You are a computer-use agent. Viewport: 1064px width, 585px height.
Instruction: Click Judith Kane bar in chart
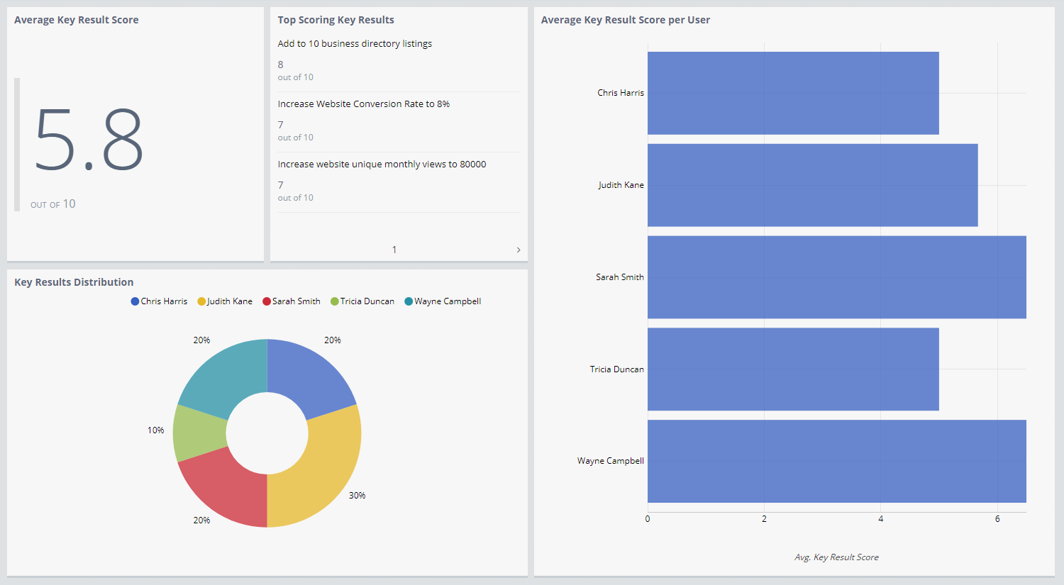click(x=812, y=185)
